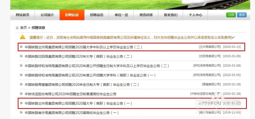
Task: Click the date 2020-03-05
Action: (232, 75)
